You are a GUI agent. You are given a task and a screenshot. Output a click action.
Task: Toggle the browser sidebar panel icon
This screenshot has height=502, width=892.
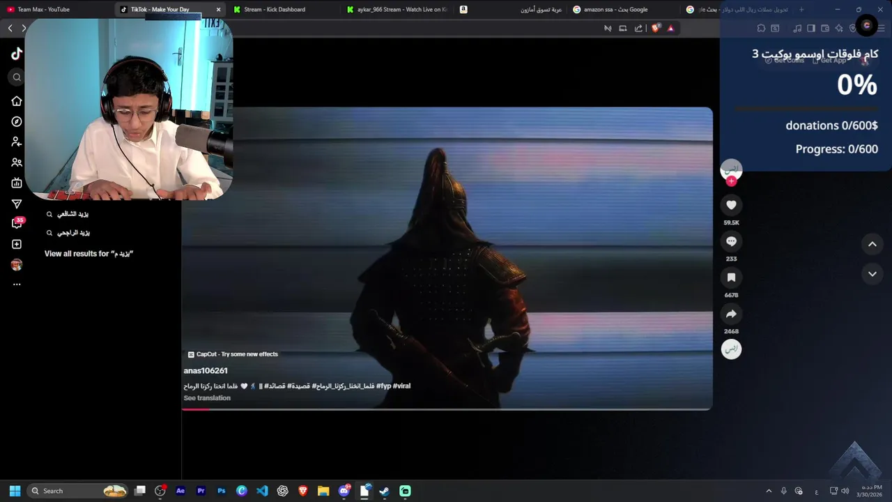(810, 29)
